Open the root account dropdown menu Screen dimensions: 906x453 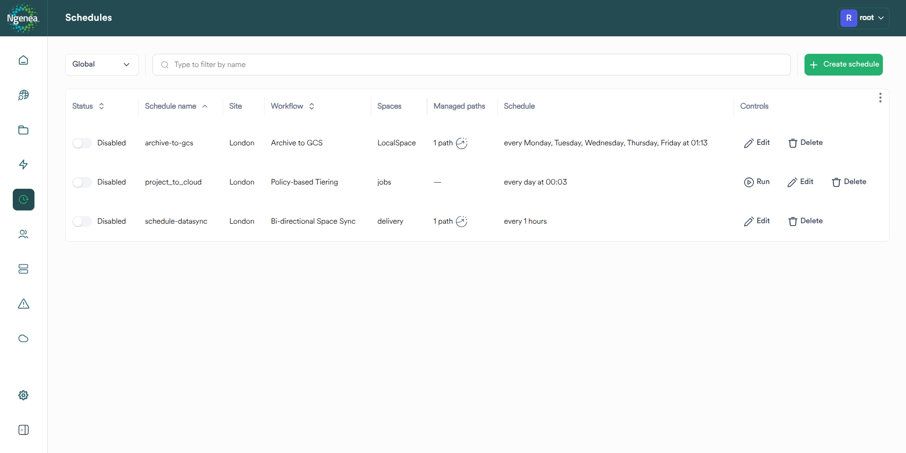[x=864, y=18]
